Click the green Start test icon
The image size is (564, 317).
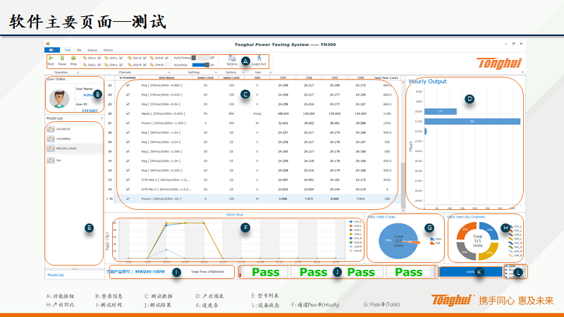[x=51, y=58]
